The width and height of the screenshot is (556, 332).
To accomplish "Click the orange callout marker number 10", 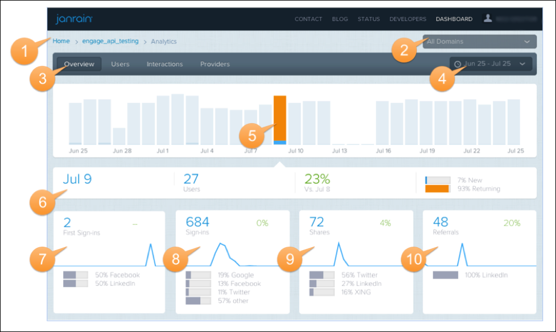I will pos(415,258).
